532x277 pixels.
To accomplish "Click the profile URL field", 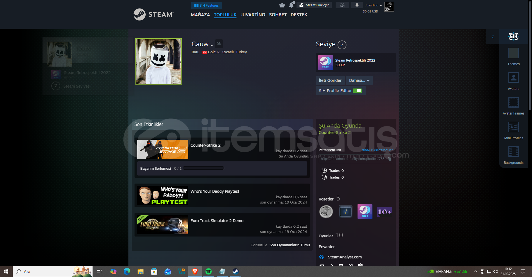I will click(356, 159).
